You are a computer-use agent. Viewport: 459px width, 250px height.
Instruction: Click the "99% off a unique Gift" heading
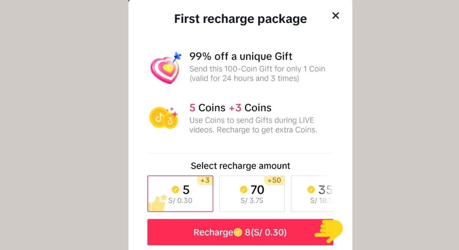241,56
